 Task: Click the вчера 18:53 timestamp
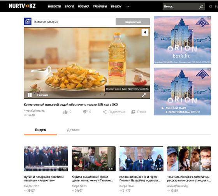coord(79,186)
